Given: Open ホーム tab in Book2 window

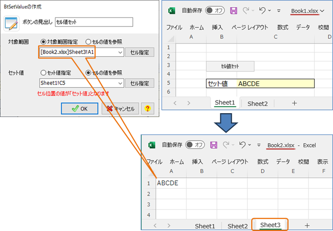Looking at the screenshot, I should [177, 162].
